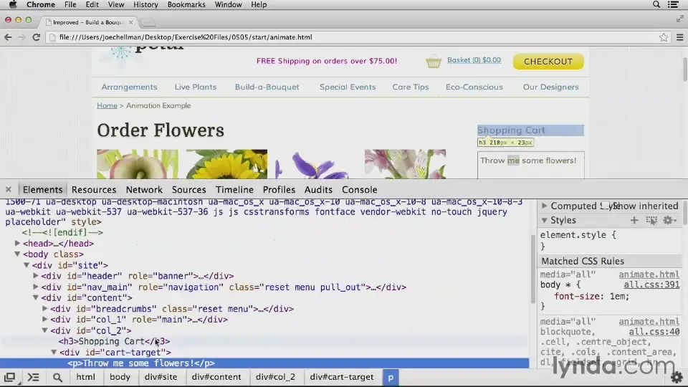688x387 pixels.
Task: Click the basket icon next to Basket link
Action: tap(433, 62)
